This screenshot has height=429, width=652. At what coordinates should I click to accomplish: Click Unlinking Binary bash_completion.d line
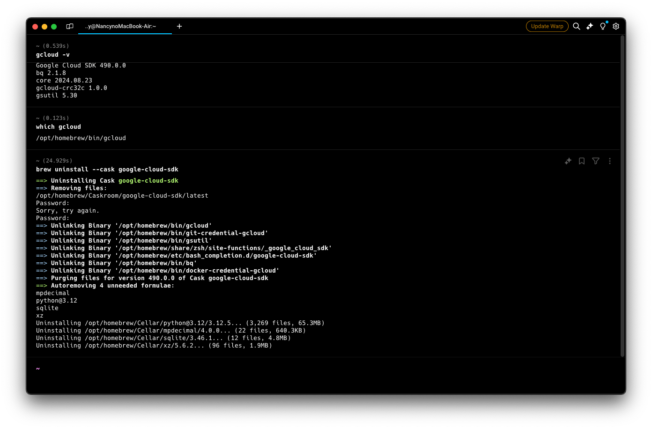[177, 256]
